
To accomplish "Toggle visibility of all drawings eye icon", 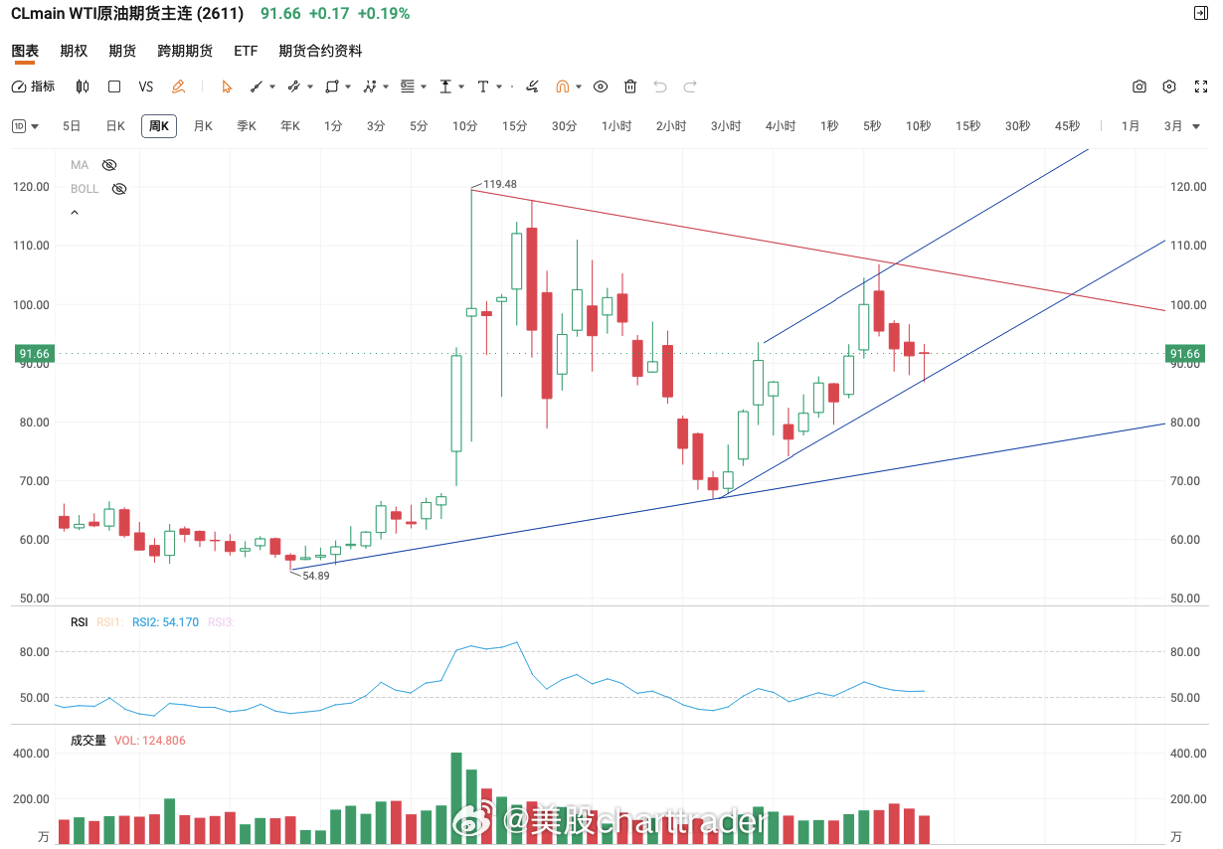I will pos(601,86).
